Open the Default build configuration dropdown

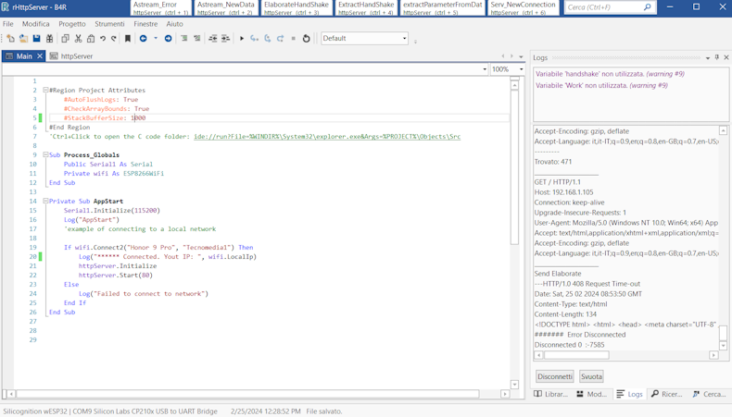pyautogui.click(x=404, y=39)
